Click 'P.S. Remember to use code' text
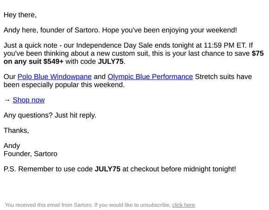This screenshot has width=269, height=210. point(48,169)
